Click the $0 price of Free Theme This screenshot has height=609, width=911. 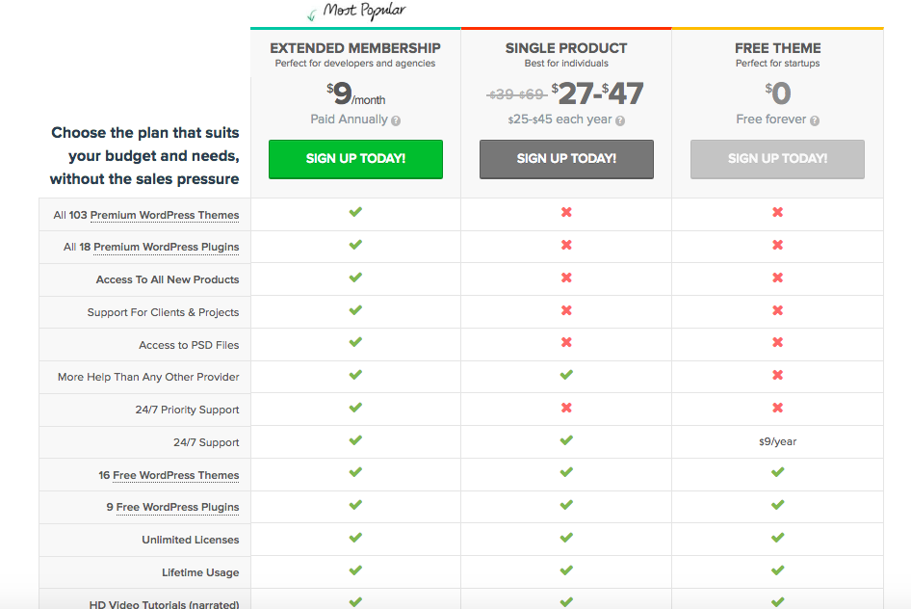click(777, 93)
